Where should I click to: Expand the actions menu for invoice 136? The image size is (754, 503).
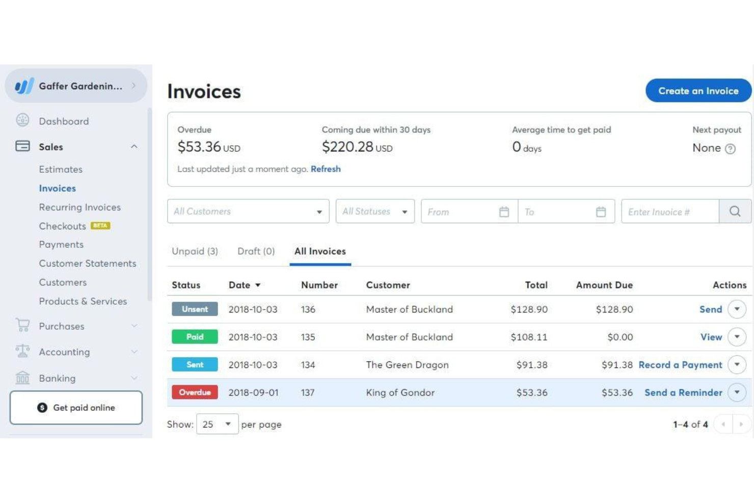point(737,309)
